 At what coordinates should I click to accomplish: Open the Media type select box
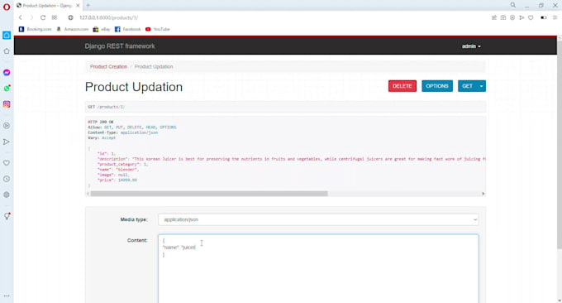click(318, 219)
